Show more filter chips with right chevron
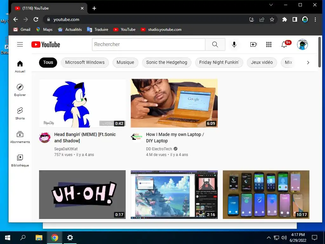Image resolution: width=325 pixels, height=244 pixels. coord(308,63)
